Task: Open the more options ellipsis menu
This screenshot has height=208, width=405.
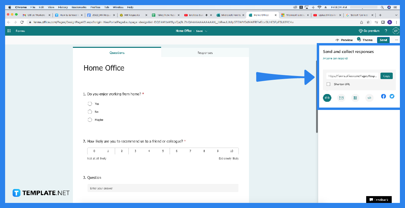Action: coord(396,40)
